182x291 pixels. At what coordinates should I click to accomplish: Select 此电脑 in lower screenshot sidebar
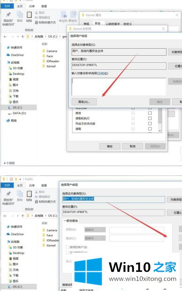[13, 241]
